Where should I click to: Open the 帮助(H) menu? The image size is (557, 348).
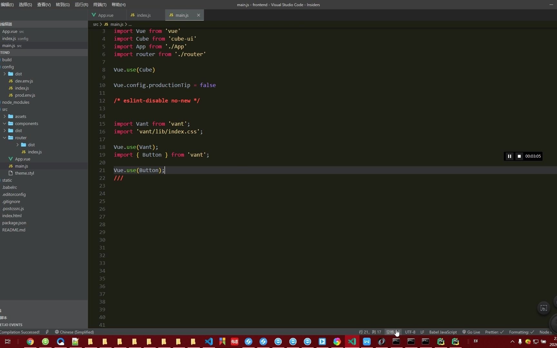coord(118,5)
